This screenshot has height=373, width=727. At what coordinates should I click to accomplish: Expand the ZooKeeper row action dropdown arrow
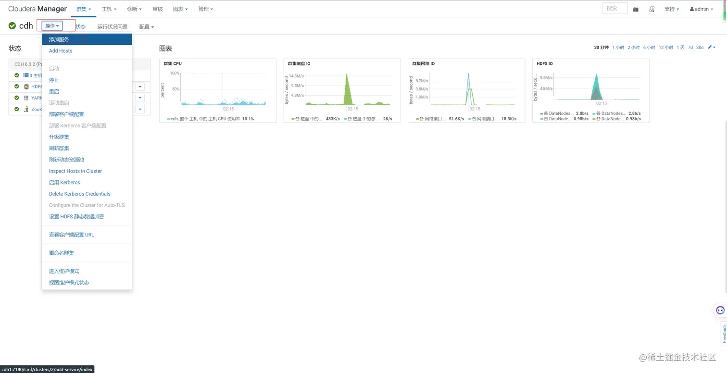click(x=140, y=109)
